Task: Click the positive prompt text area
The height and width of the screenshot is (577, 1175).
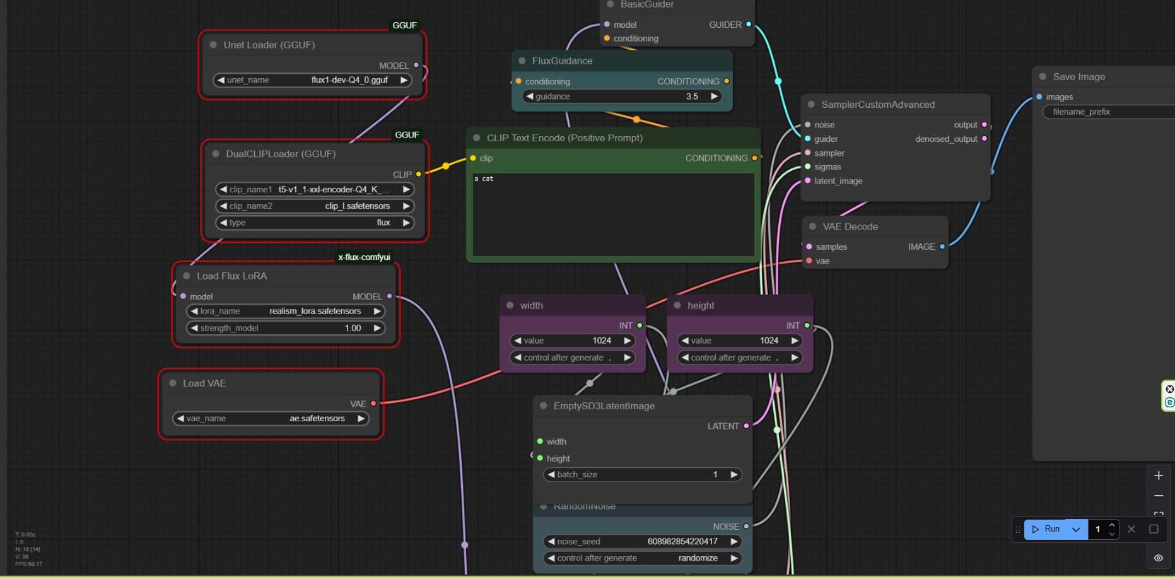Action: pyautogui.click(x=613, y=214)
